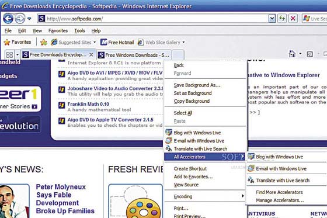Image resolution: width=327 pixels, height=218 pixels.
Task: Open Suggested Sites in favorites bar
Action: point(71,43)
